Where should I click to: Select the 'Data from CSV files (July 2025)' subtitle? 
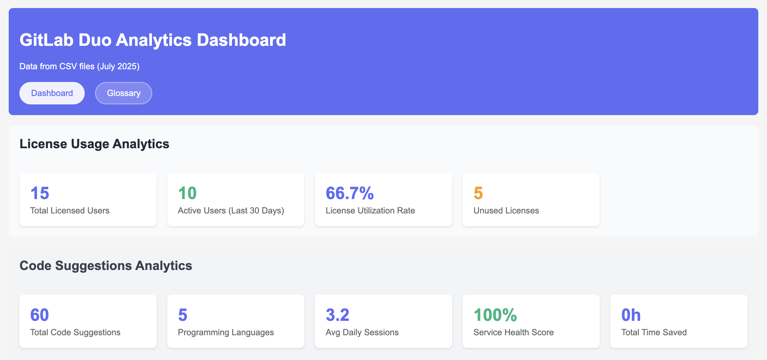(x=79, y=66)
